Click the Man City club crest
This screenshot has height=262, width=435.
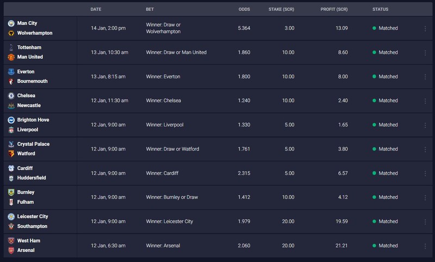(11, 23)
